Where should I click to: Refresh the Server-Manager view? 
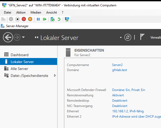point(128,38)
